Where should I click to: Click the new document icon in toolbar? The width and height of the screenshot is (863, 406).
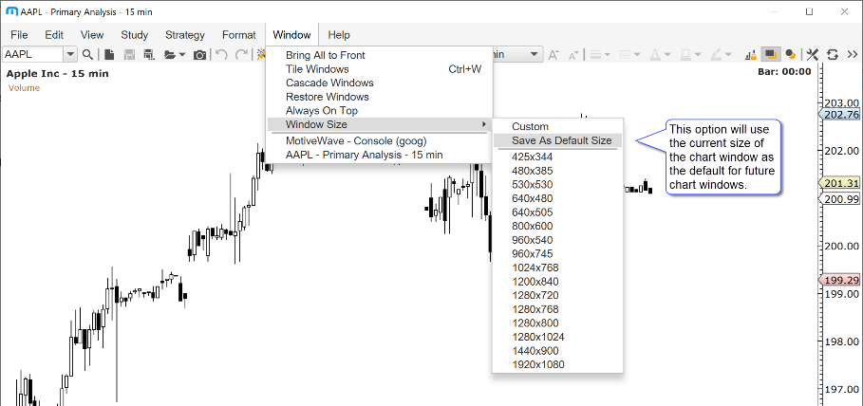109,55
